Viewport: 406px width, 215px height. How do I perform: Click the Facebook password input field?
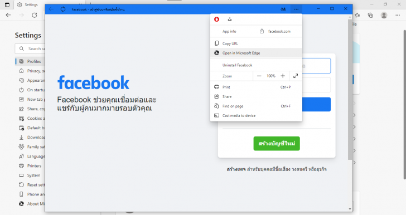316,85
